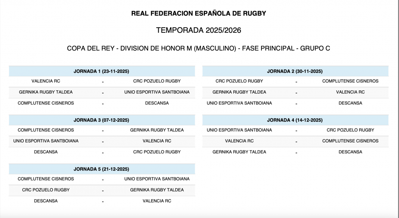Click Unio Esportiva Santboiana in Jornada 2
The image size is (399, 218).
239,103
